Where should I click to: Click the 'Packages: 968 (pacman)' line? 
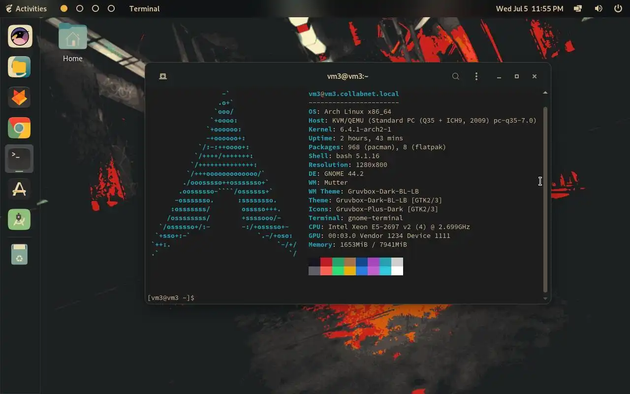378,147
